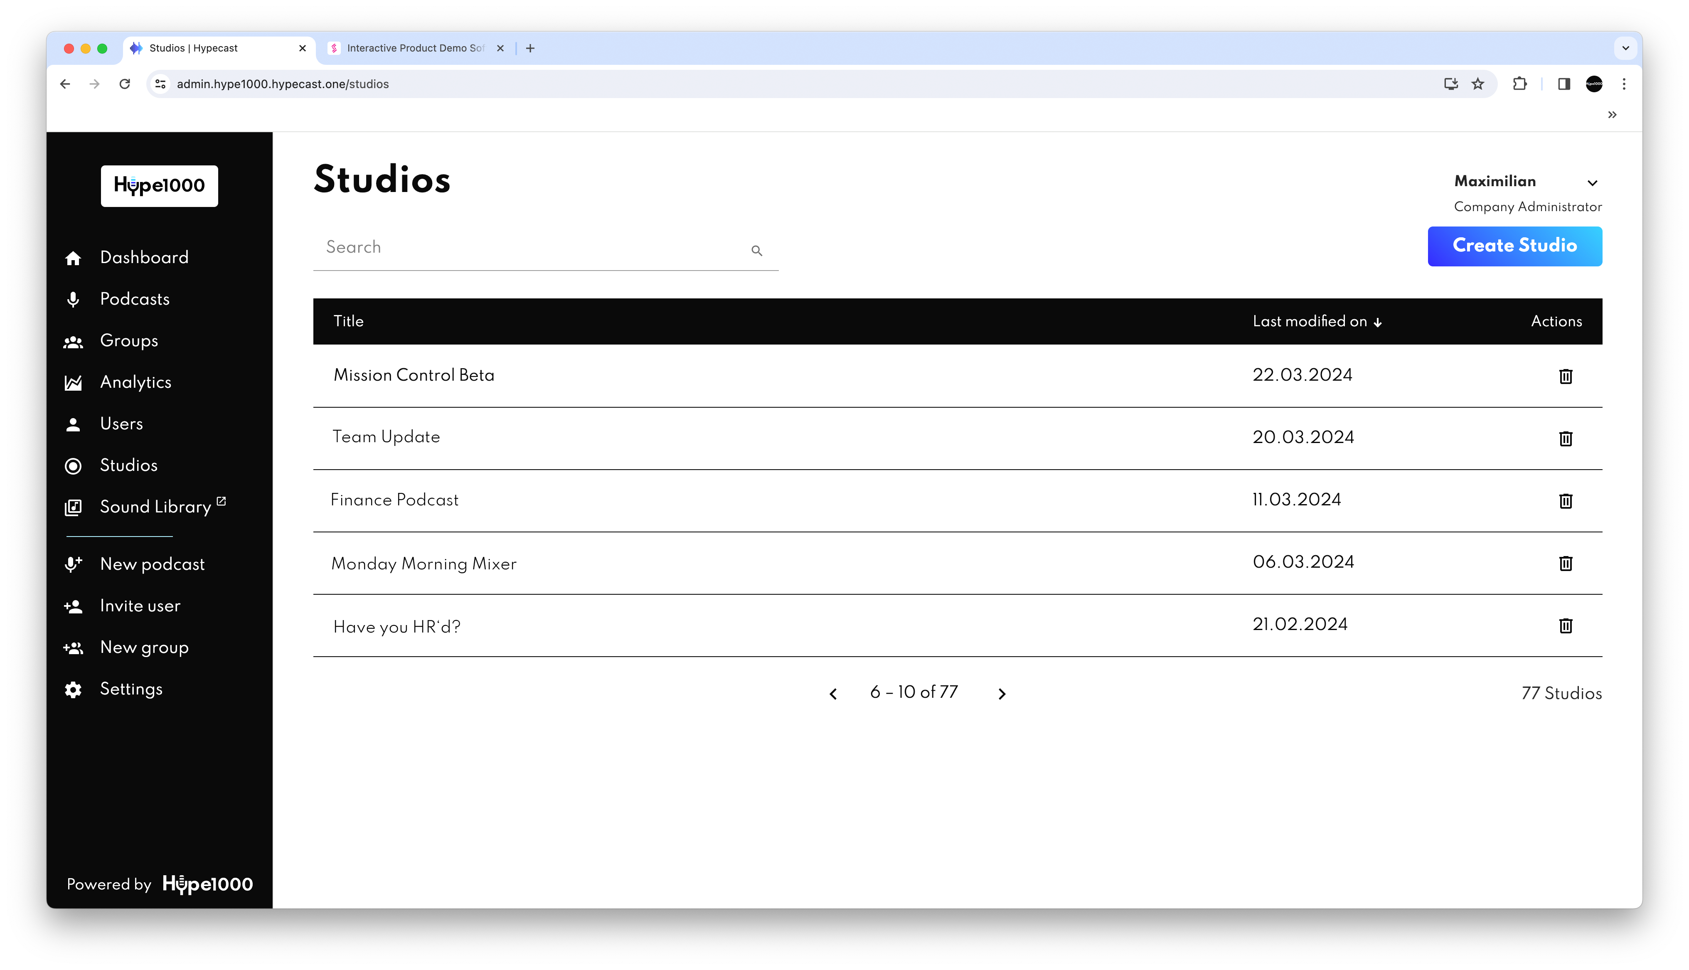This screenshot has height=970, width=1689.
Task: Open the Chrome side panel icon
Action: pyautogui.click(x=1564, y=84)
